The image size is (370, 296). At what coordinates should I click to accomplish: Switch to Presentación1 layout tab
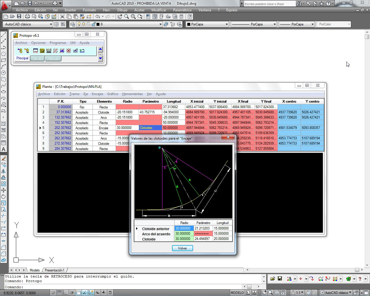(x=54, y=270)
